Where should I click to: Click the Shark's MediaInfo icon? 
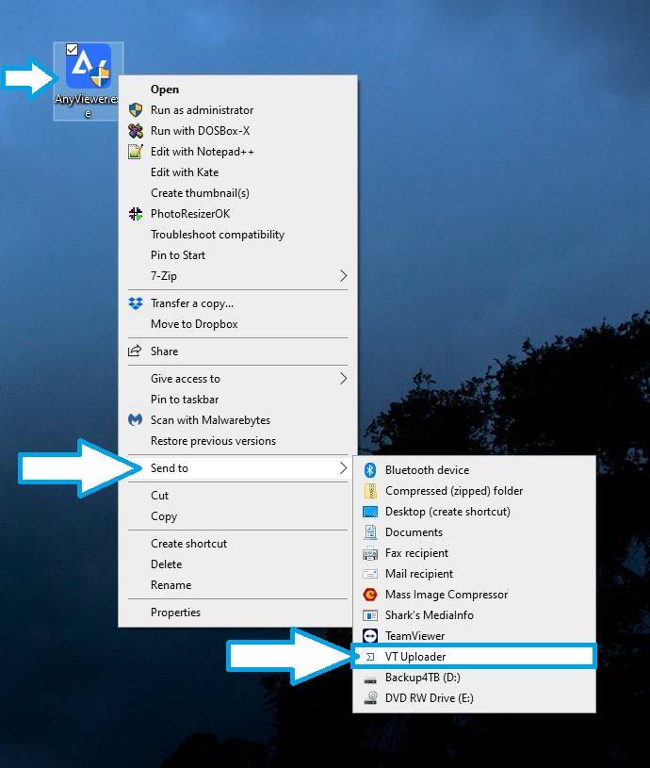coord(370,615)
